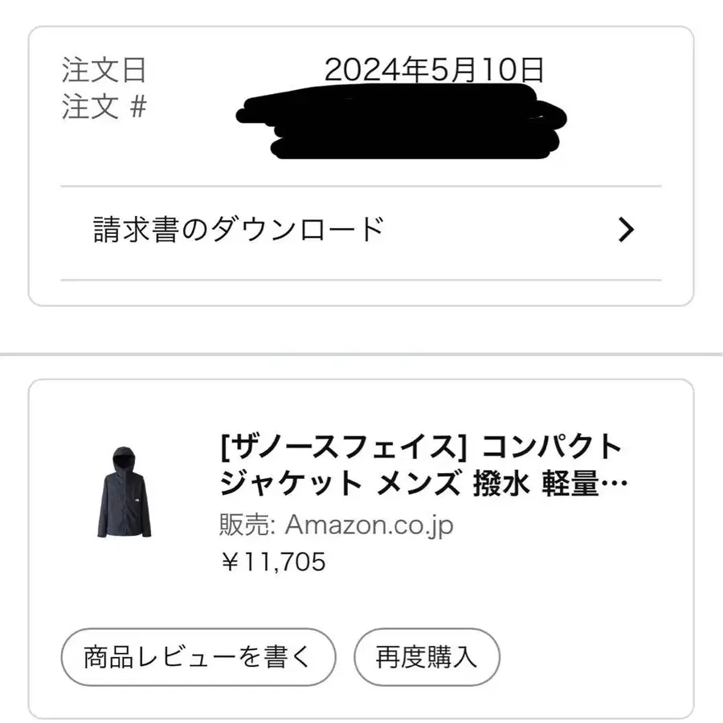723x723 pixels.
Task: Select the price ¥11,705
Action: [273, 562]
